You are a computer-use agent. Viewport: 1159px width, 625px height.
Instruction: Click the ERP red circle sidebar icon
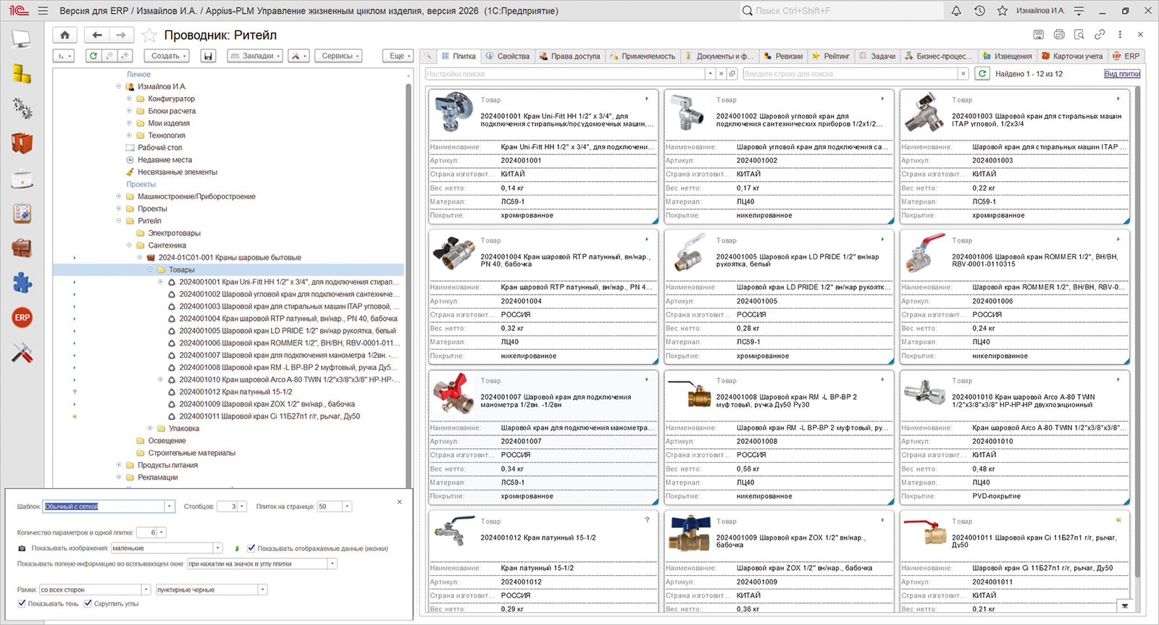[22, 317]
